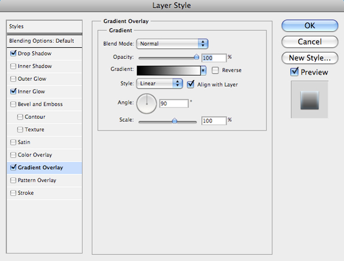Image resolution: width=344 pixels, height=261 pixels.
Task: Click the Scale percentage field
Action: (x=214, y=121)
